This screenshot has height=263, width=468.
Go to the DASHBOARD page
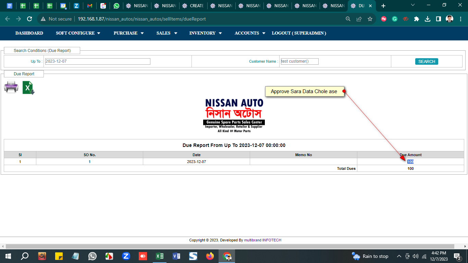(x=29, y=33)
